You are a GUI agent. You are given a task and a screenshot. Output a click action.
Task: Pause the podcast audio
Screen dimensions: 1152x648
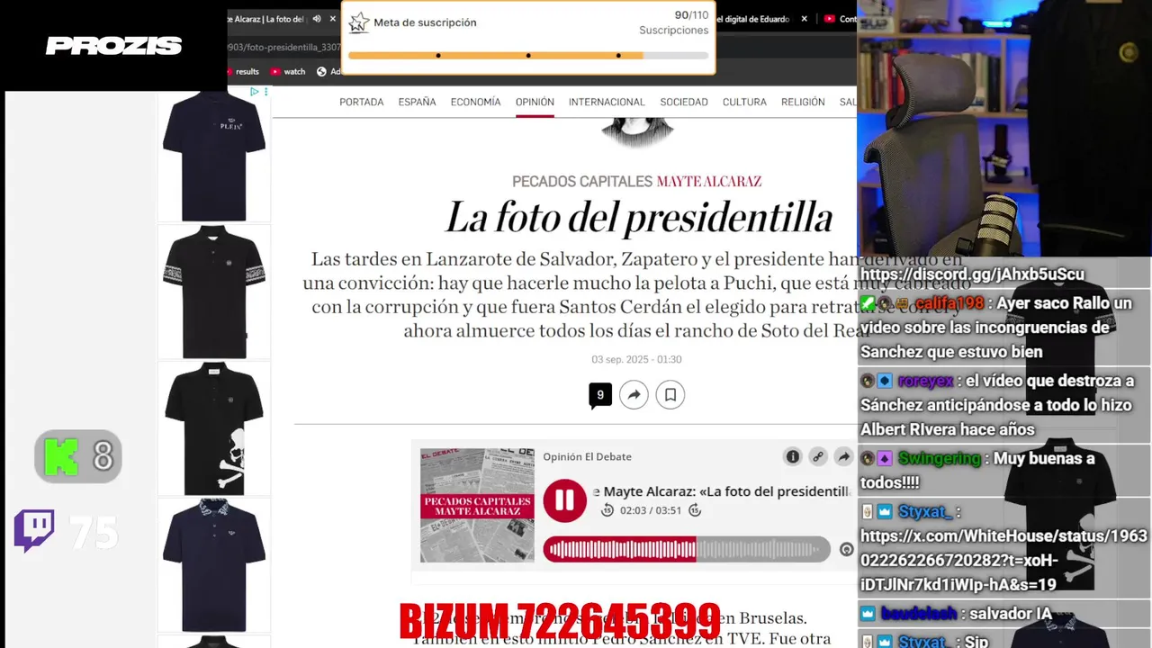[x=565, y=500]
